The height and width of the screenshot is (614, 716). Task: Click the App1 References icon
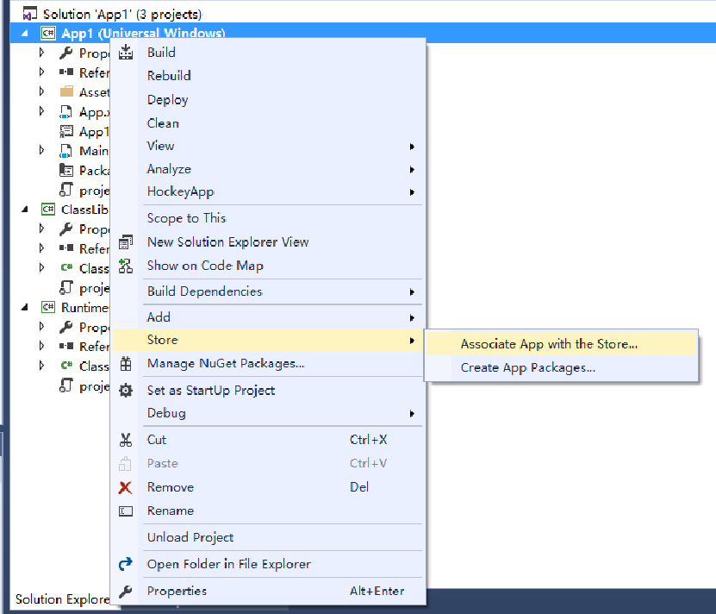(x=66, y=72)
